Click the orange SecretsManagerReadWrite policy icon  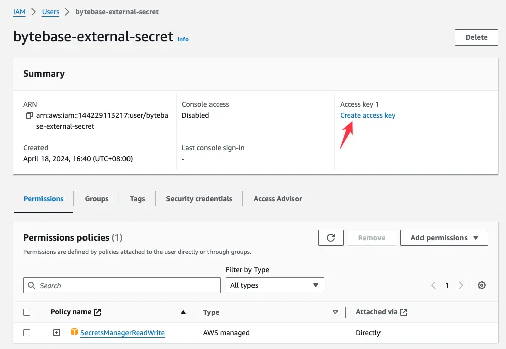(74, 332)
